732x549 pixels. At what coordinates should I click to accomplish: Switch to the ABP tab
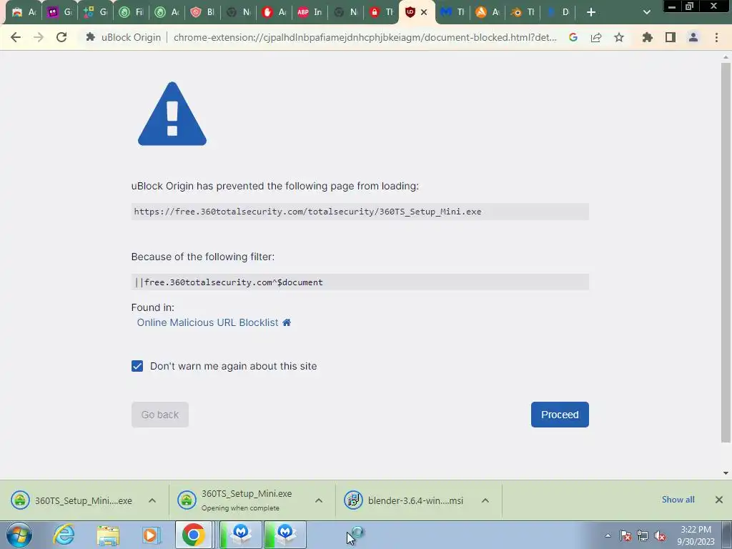(x=310, y=12)
